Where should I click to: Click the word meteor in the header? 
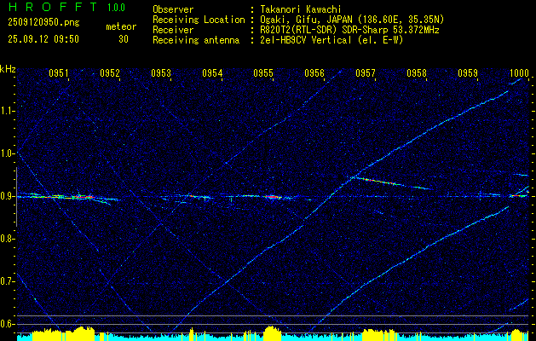(x=121, y=26)
